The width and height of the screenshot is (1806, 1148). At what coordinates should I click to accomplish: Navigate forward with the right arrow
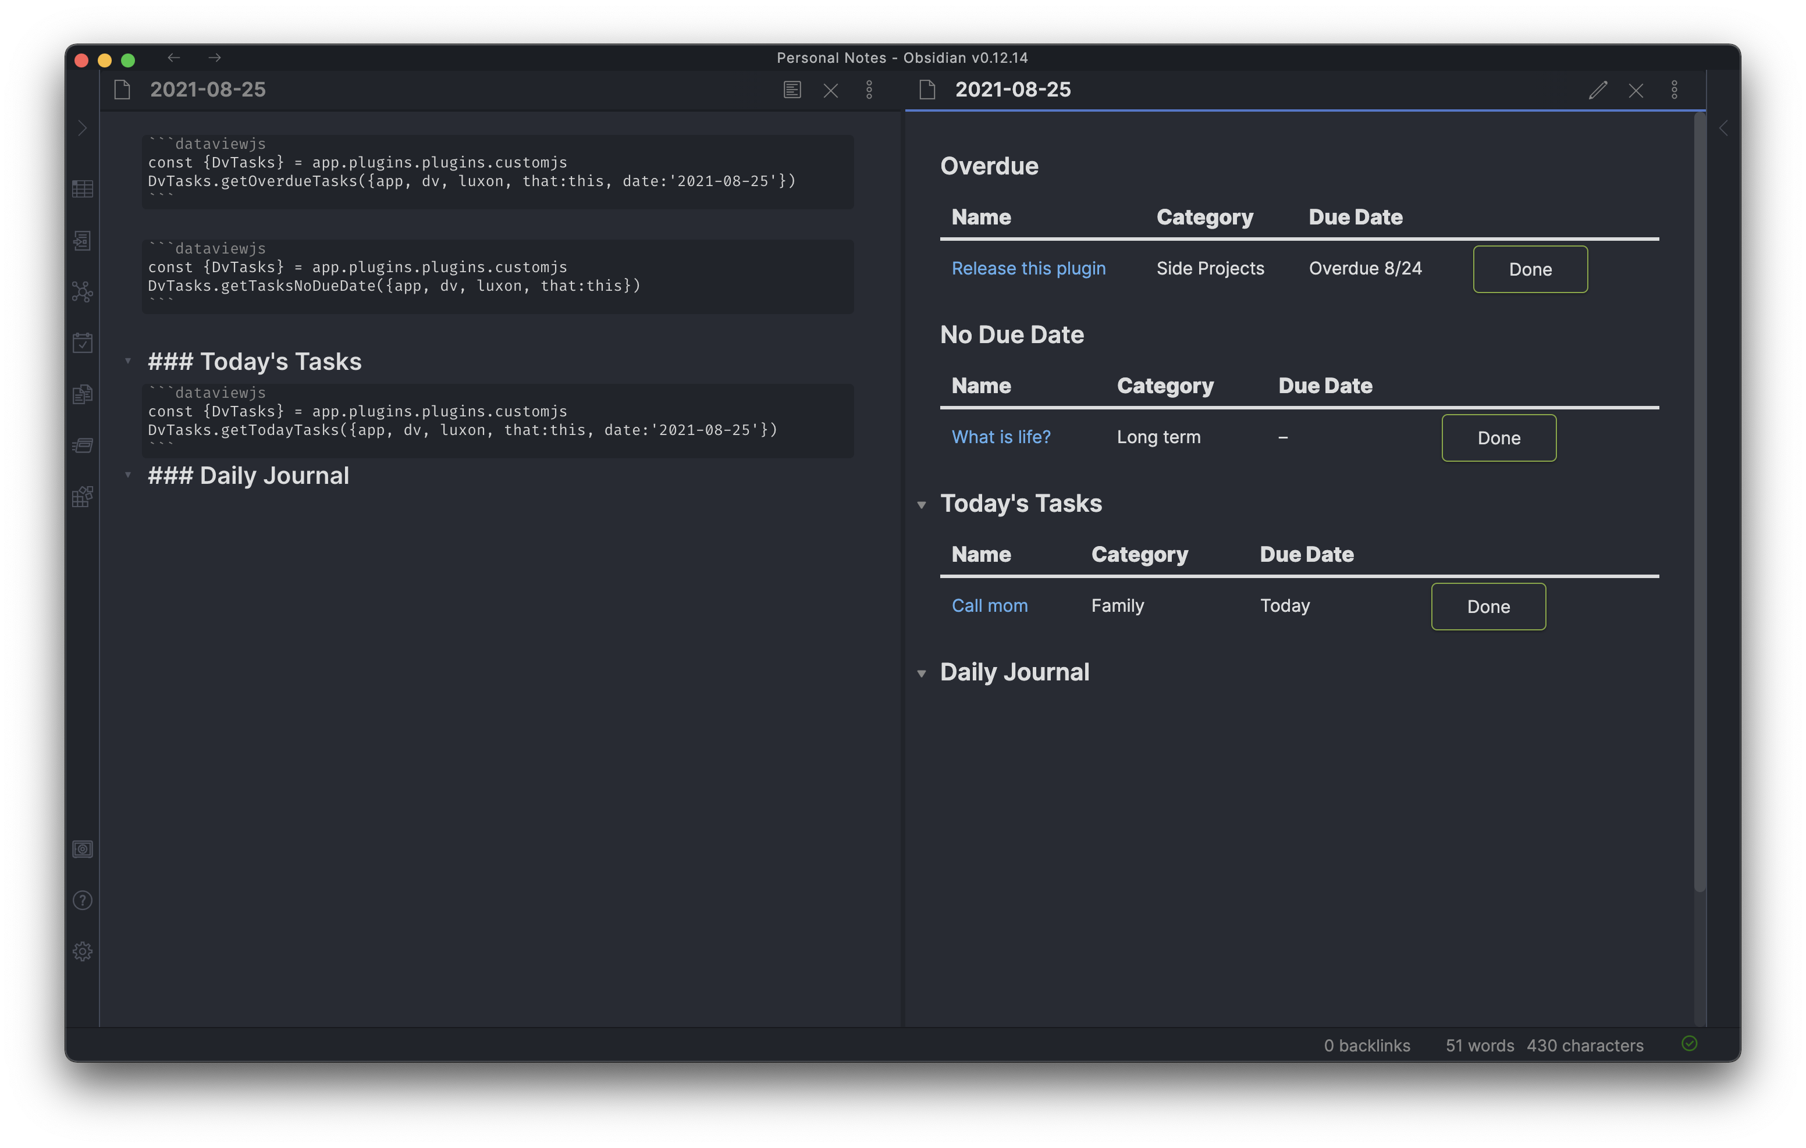[215, 58]
